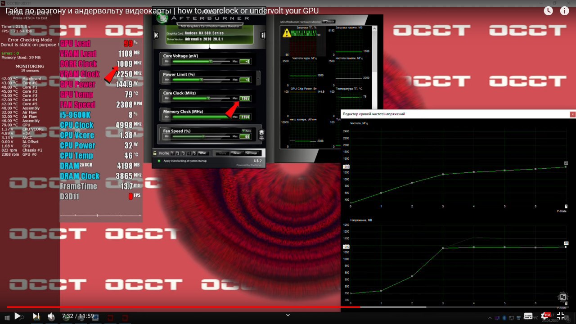The height and width of the screenshot is (324, 576).
Task: Open Afterburner Settings
Action: pos(251,153)
